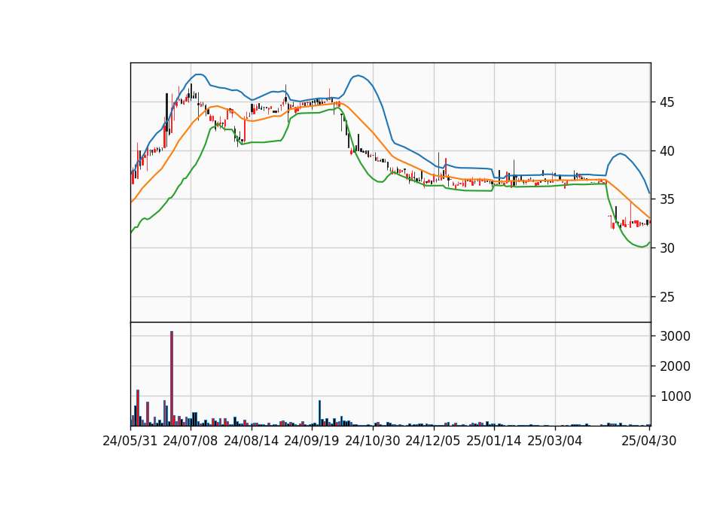Click the 24/08/14 date label

[x=252, y=441]
